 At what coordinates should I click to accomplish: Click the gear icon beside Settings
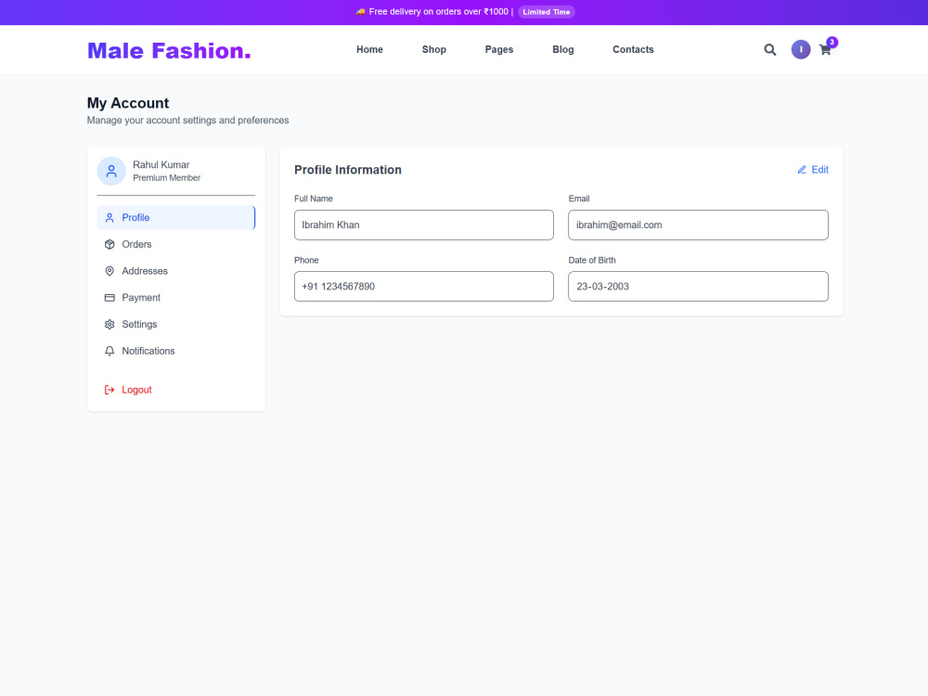coord(110,324)
